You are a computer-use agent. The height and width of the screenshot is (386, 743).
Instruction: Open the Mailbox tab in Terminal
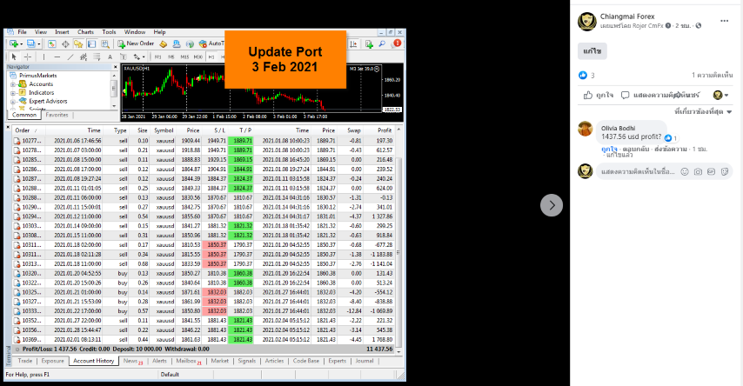[x=188, y=361]
